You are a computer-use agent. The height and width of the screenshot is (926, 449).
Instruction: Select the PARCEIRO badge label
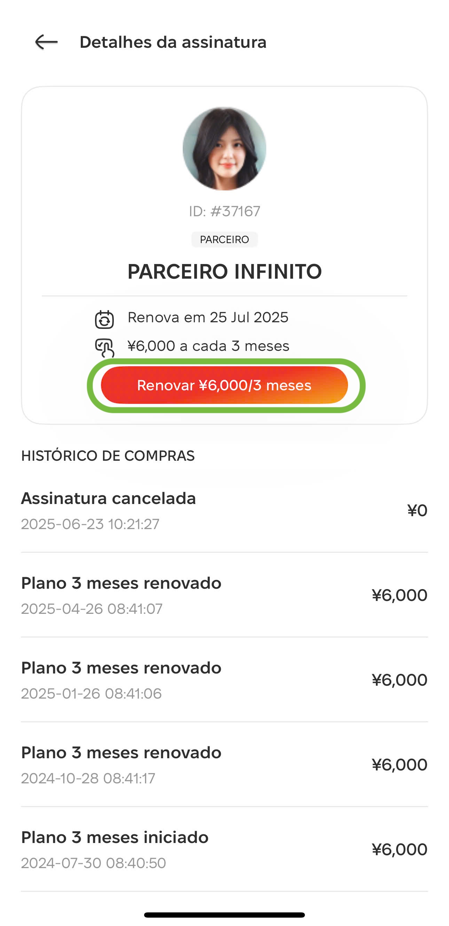pos(224,239)
